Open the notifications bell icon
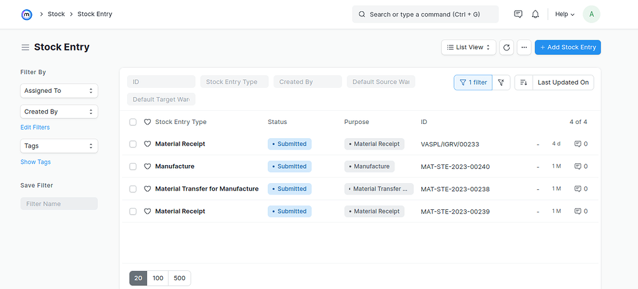 pos(535,14)
